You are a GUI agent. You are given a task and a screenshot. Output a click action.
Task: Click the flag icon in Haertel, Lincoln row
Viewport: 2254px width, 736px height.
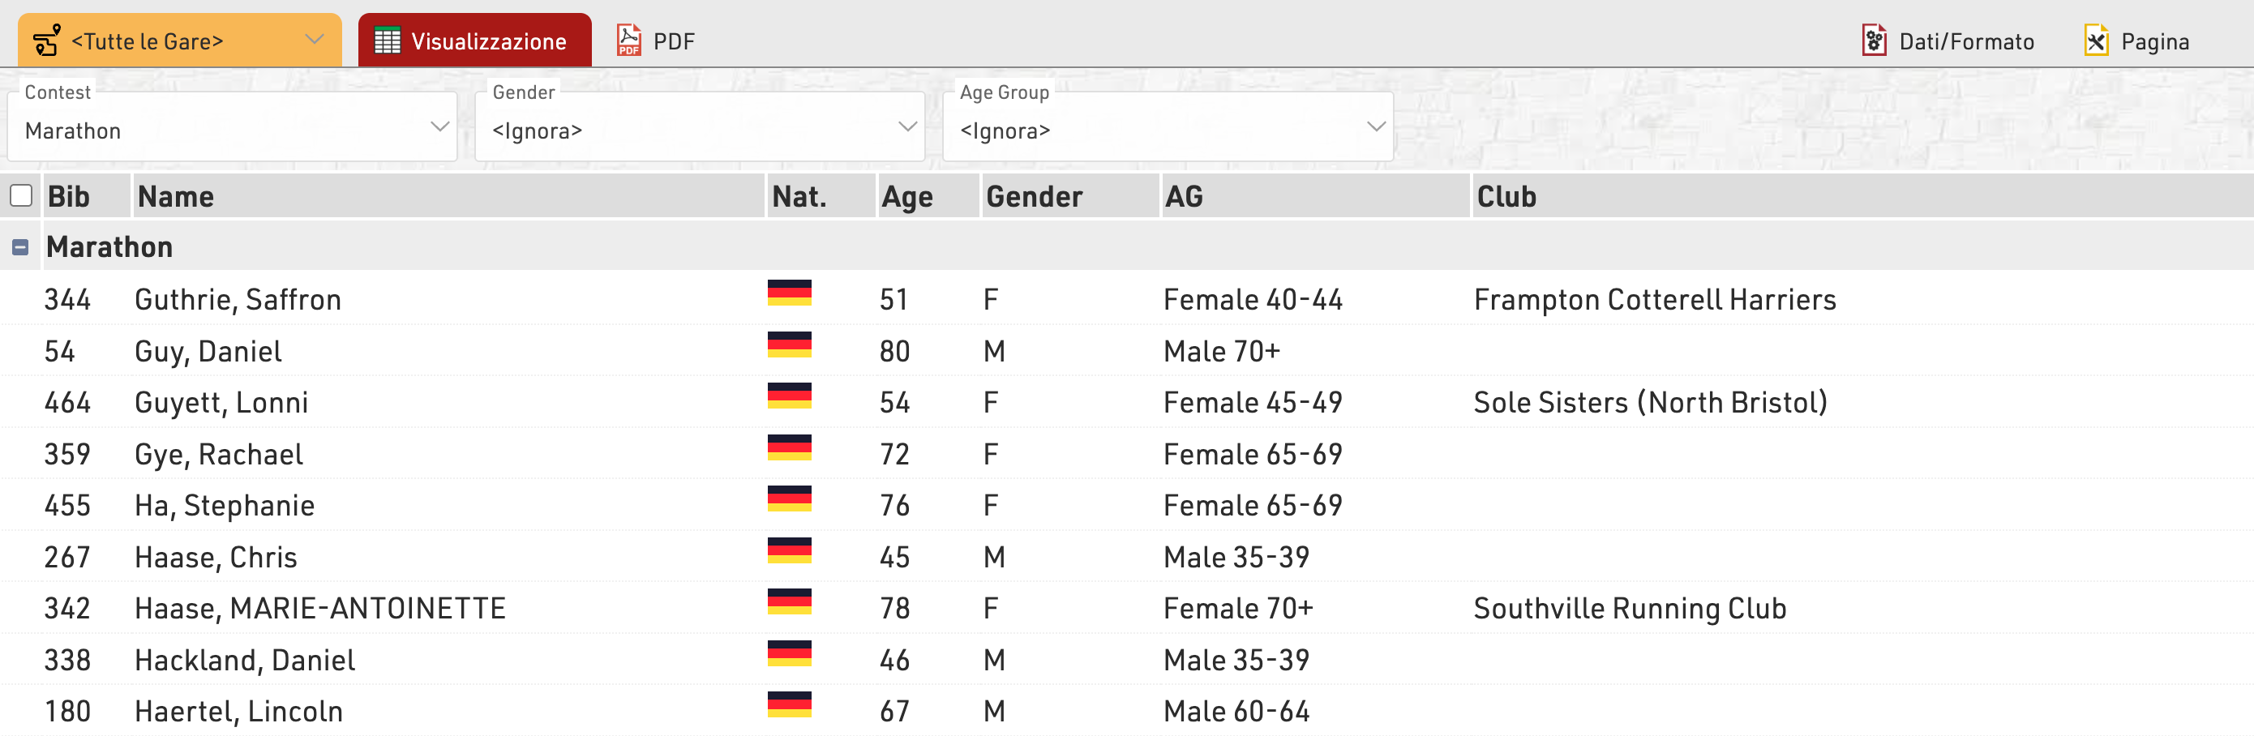click(x=788, y=705)
